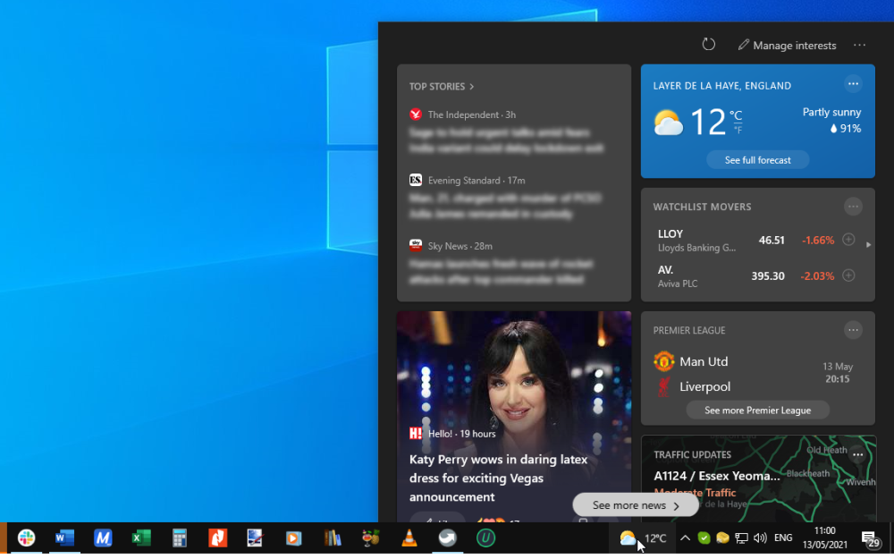894x559 pixels.
Task: Add Aviva PLC to watchlist
Action: 848,275
